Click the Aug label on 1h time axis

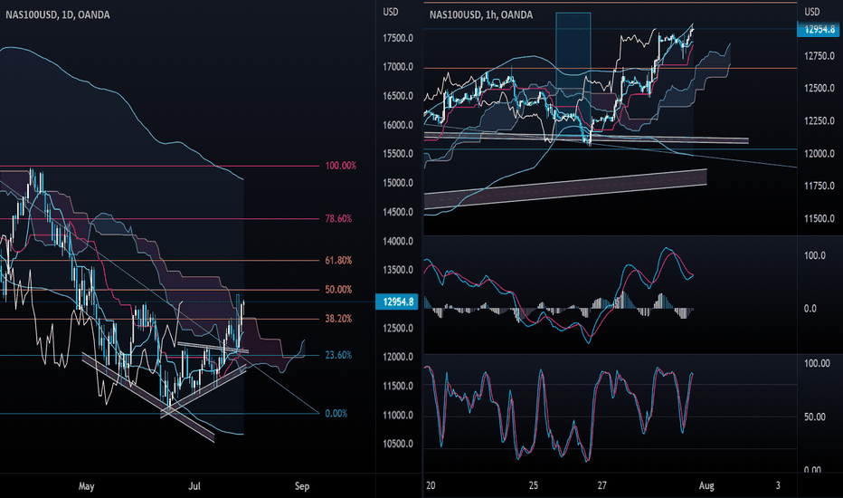(x=706, y=486)
